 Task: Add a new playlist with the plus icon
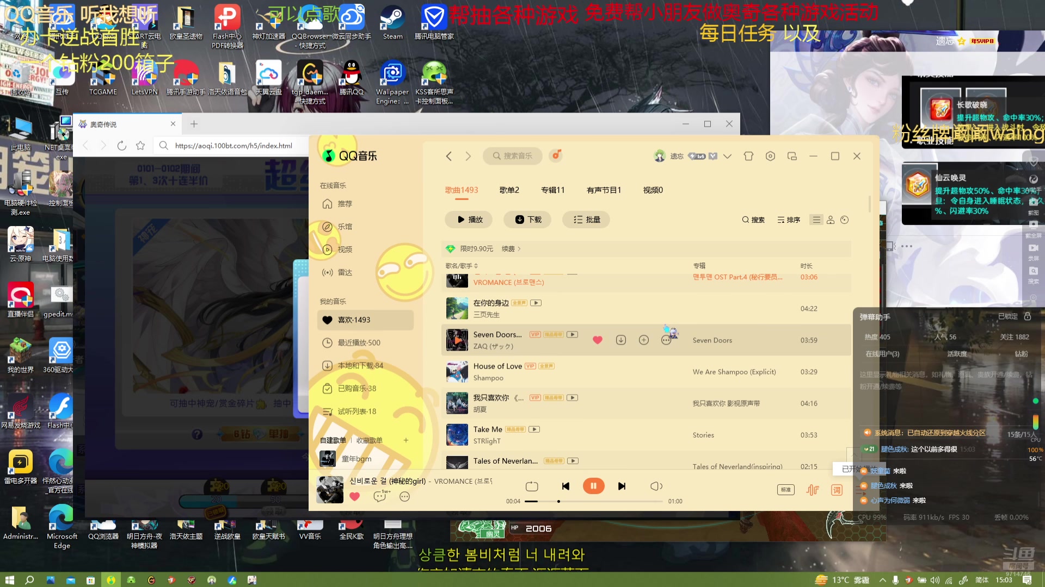pos(406,440)
